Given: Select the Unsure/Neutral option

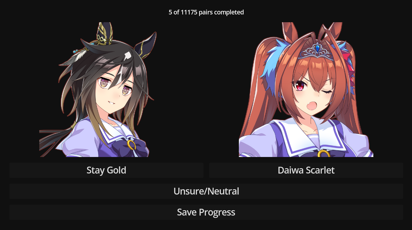Looking at the screenshot, I should click(x=206, y=191).
